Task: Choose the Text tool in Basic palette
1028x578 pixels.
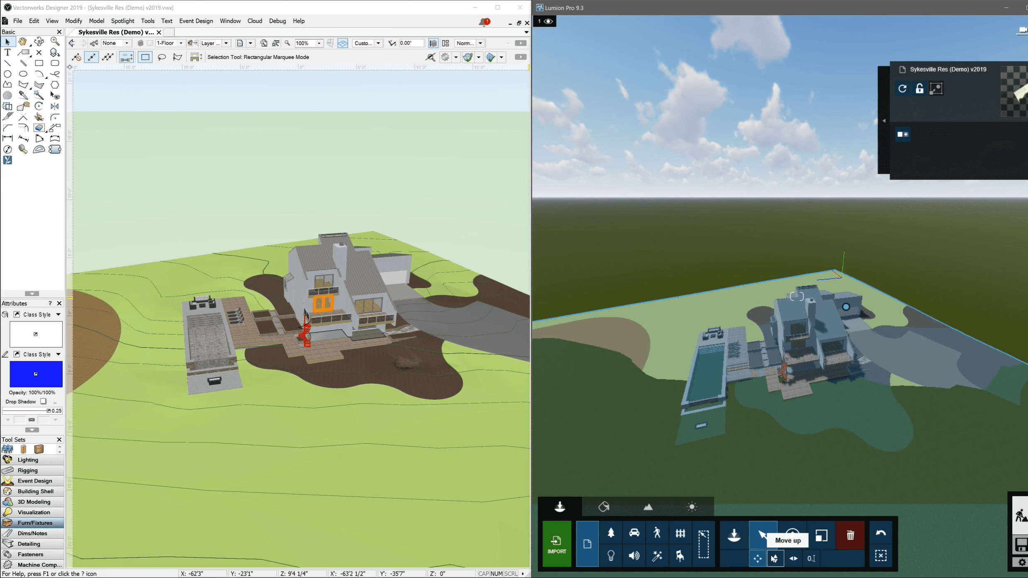Action: (7, 53)
